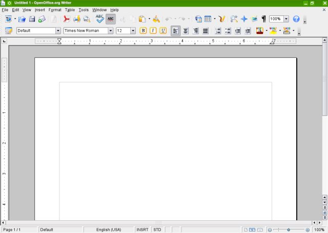Open the 100% zoom dropdown in toolbar

[285, 19]
